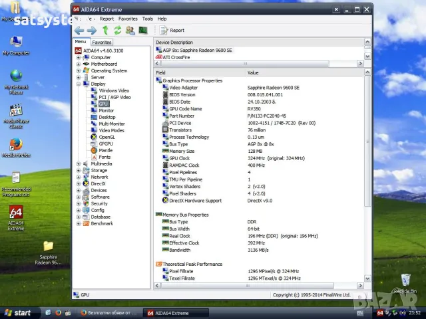Open the Tools menu
426x319 pixels.
click(147, 19)
